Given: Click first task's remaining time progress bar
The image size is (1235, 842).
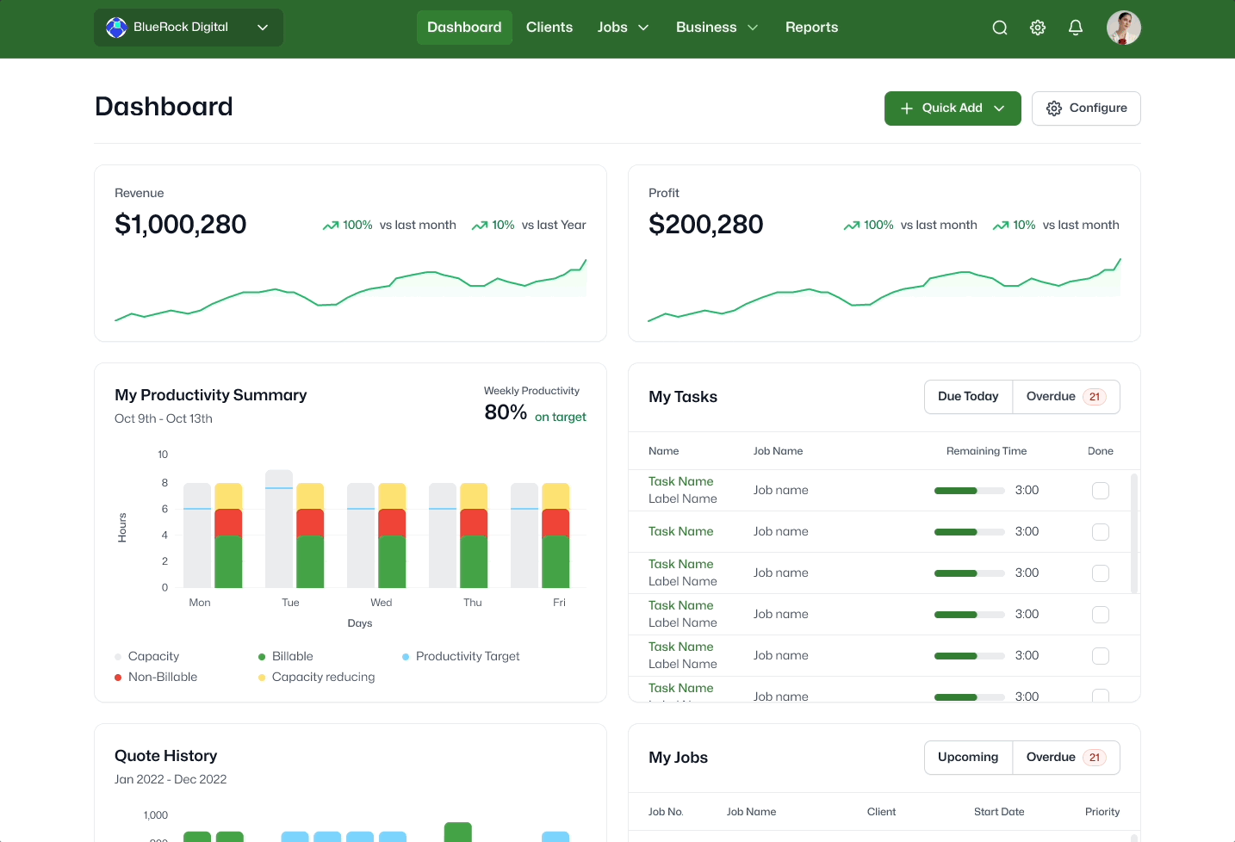Looking at the screenshot, I should pos(970,491).
